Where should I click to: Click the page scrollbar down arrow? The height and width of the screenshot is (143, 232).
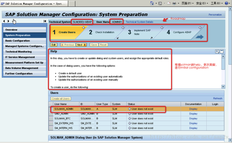[x=230, y=140]
